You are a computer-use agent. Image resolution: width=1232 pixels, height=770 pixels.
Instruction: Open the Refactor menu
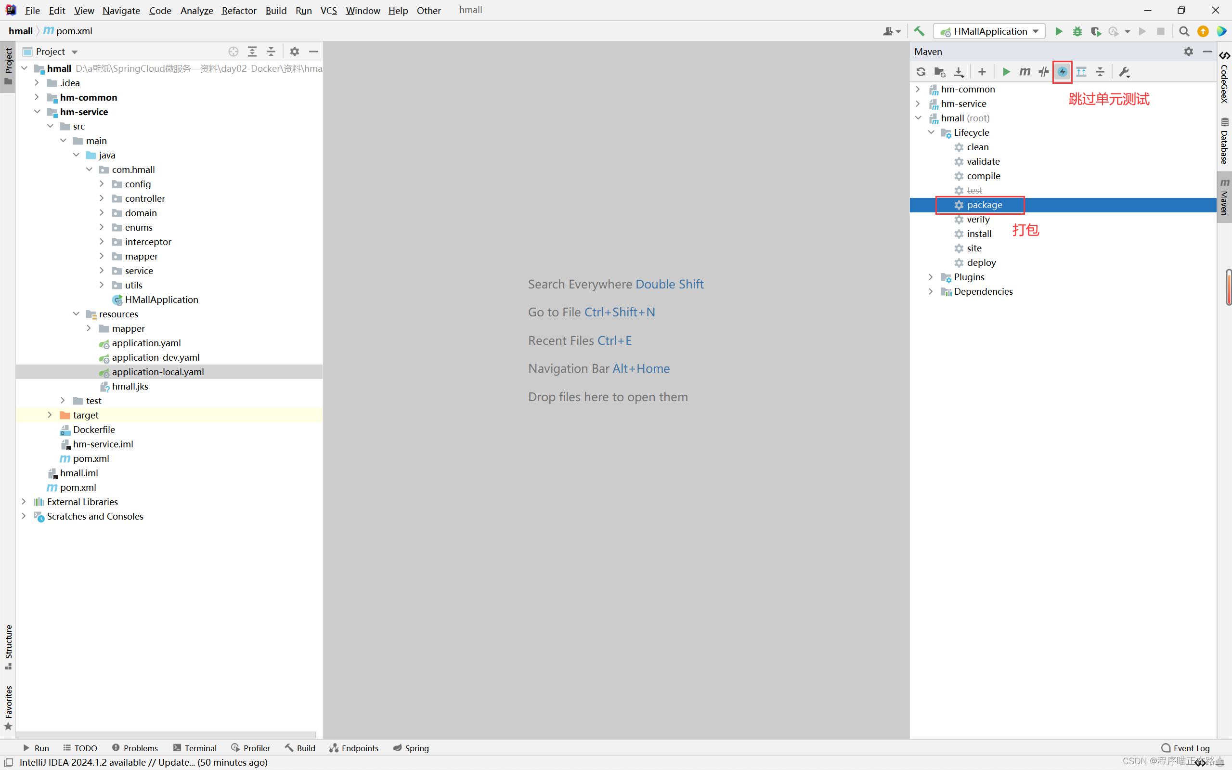[238, 10]
